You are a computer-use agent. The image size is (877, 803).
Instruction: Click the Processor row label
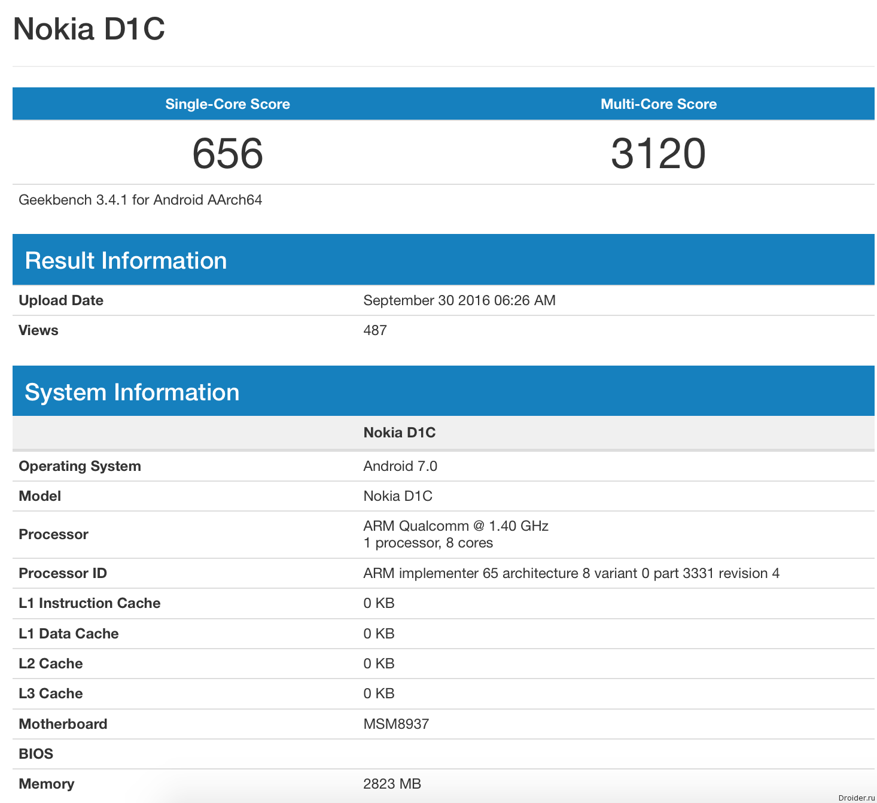tap(54, 534)
